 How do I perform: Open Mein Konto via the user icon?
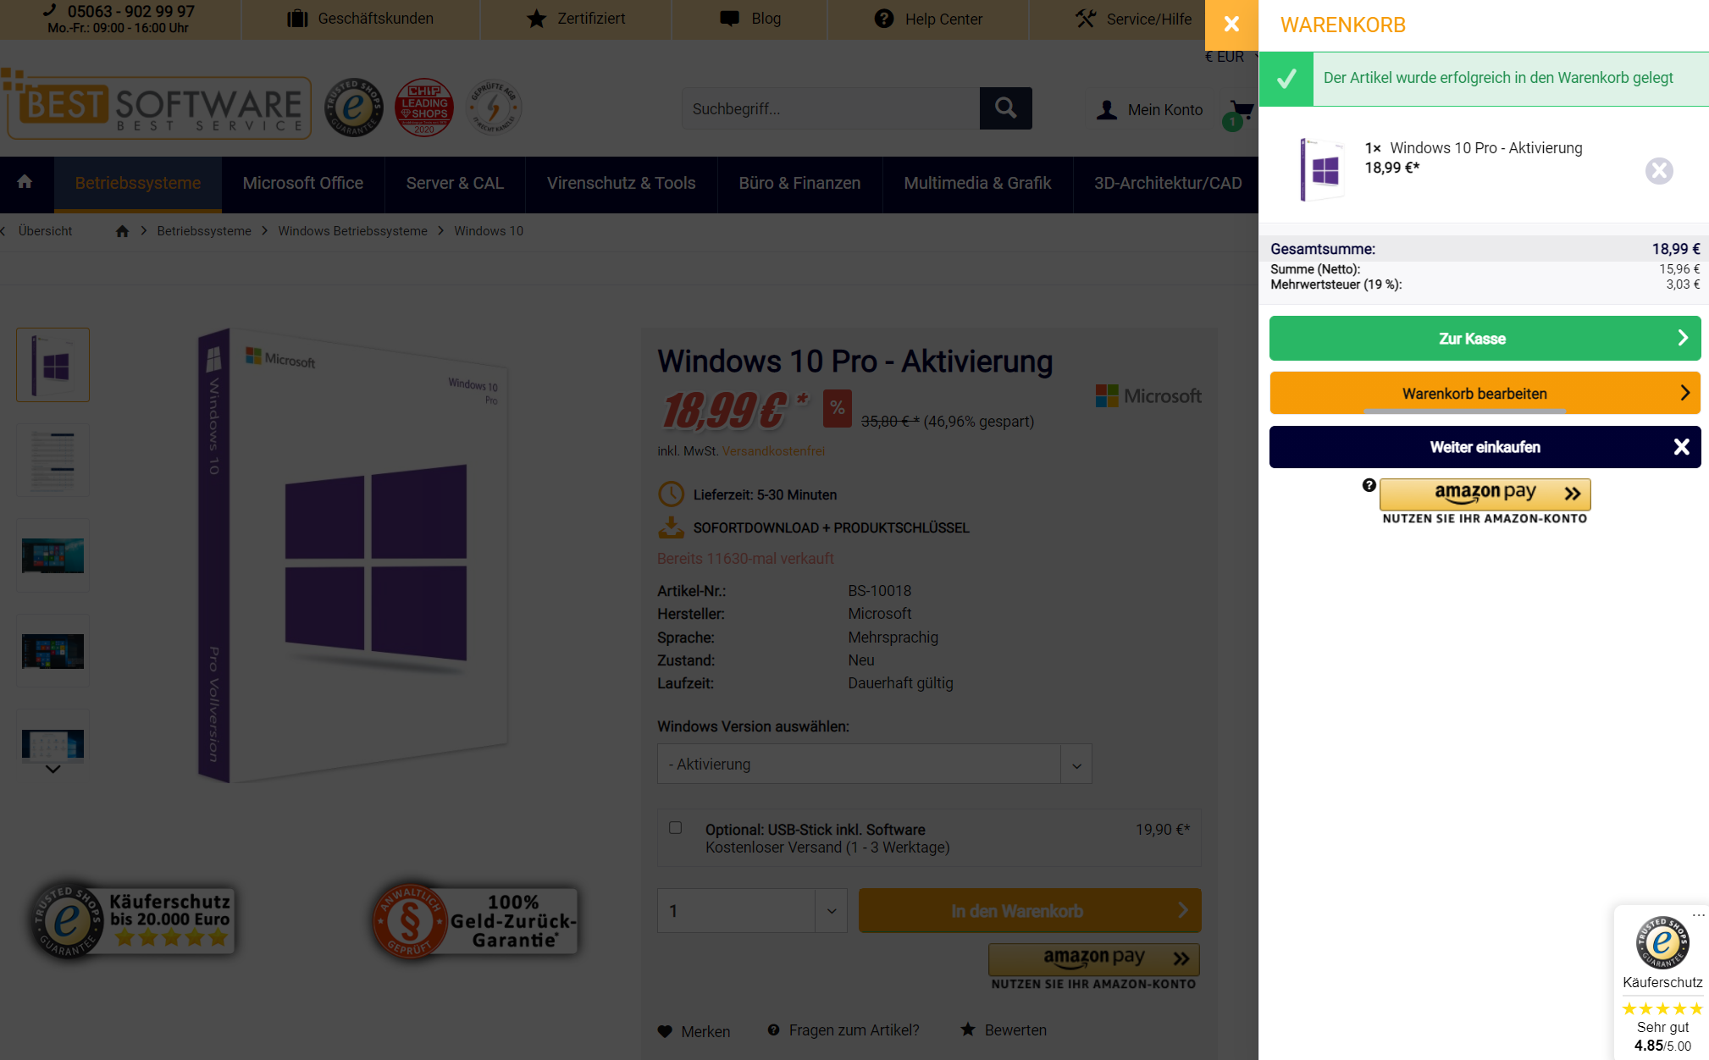click(x=1106, y=108)
